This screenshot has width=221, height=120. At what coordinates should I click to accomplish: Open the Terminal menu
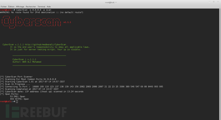[x=41, y=7]
